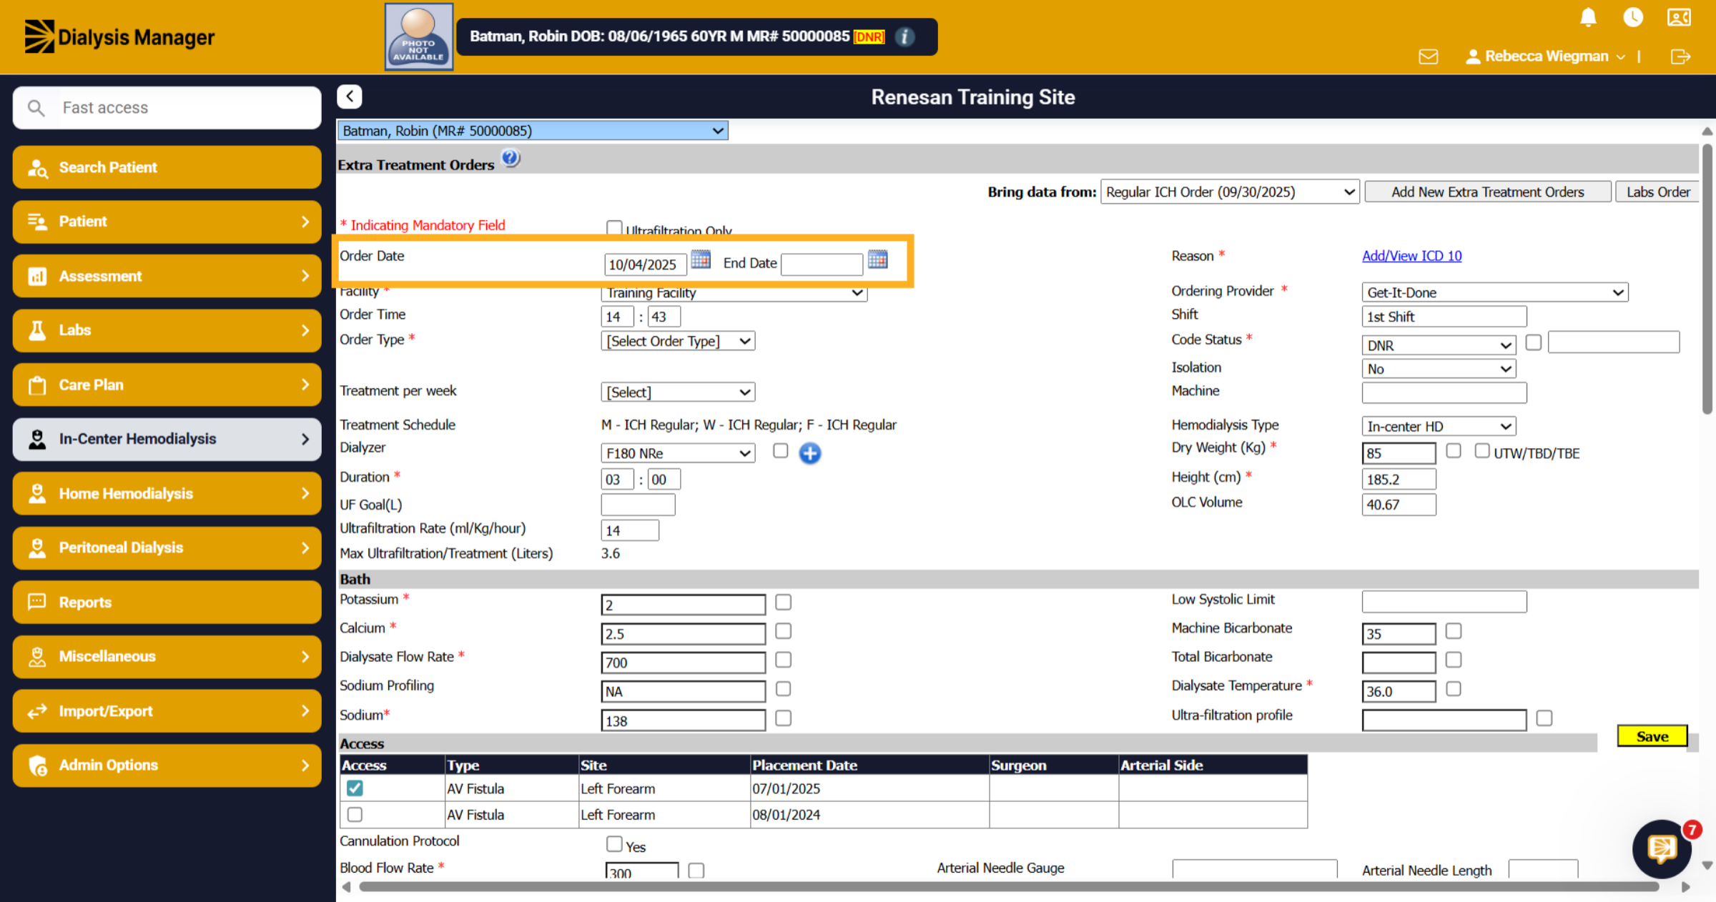Screen dimensions: 1716x902
Task: Open the mail envelope icon
Action: tap(1428, 56)
